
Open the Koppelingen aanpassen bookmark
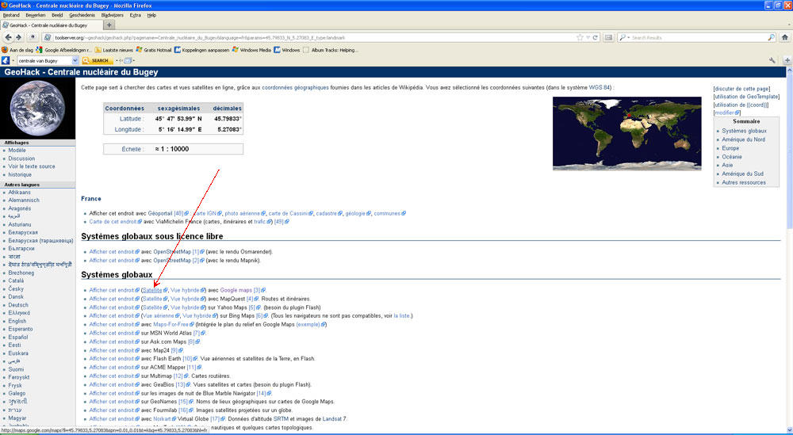pyautogui.click(x=201, y=50)
